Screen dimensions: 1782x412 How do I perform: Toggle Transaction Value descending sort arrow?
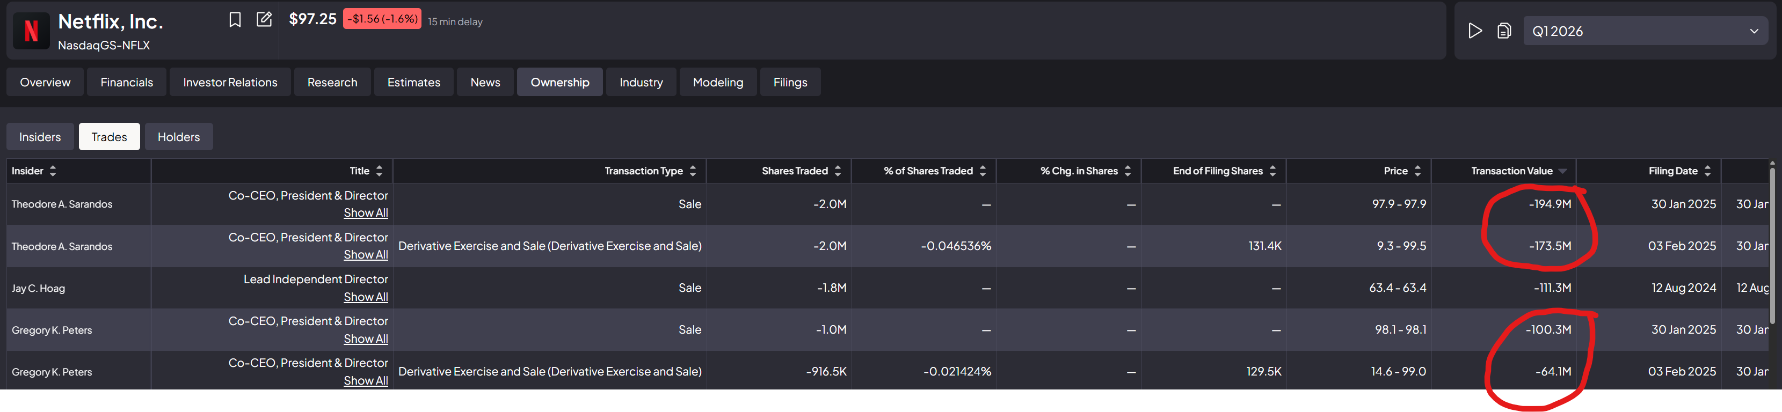1563,172
